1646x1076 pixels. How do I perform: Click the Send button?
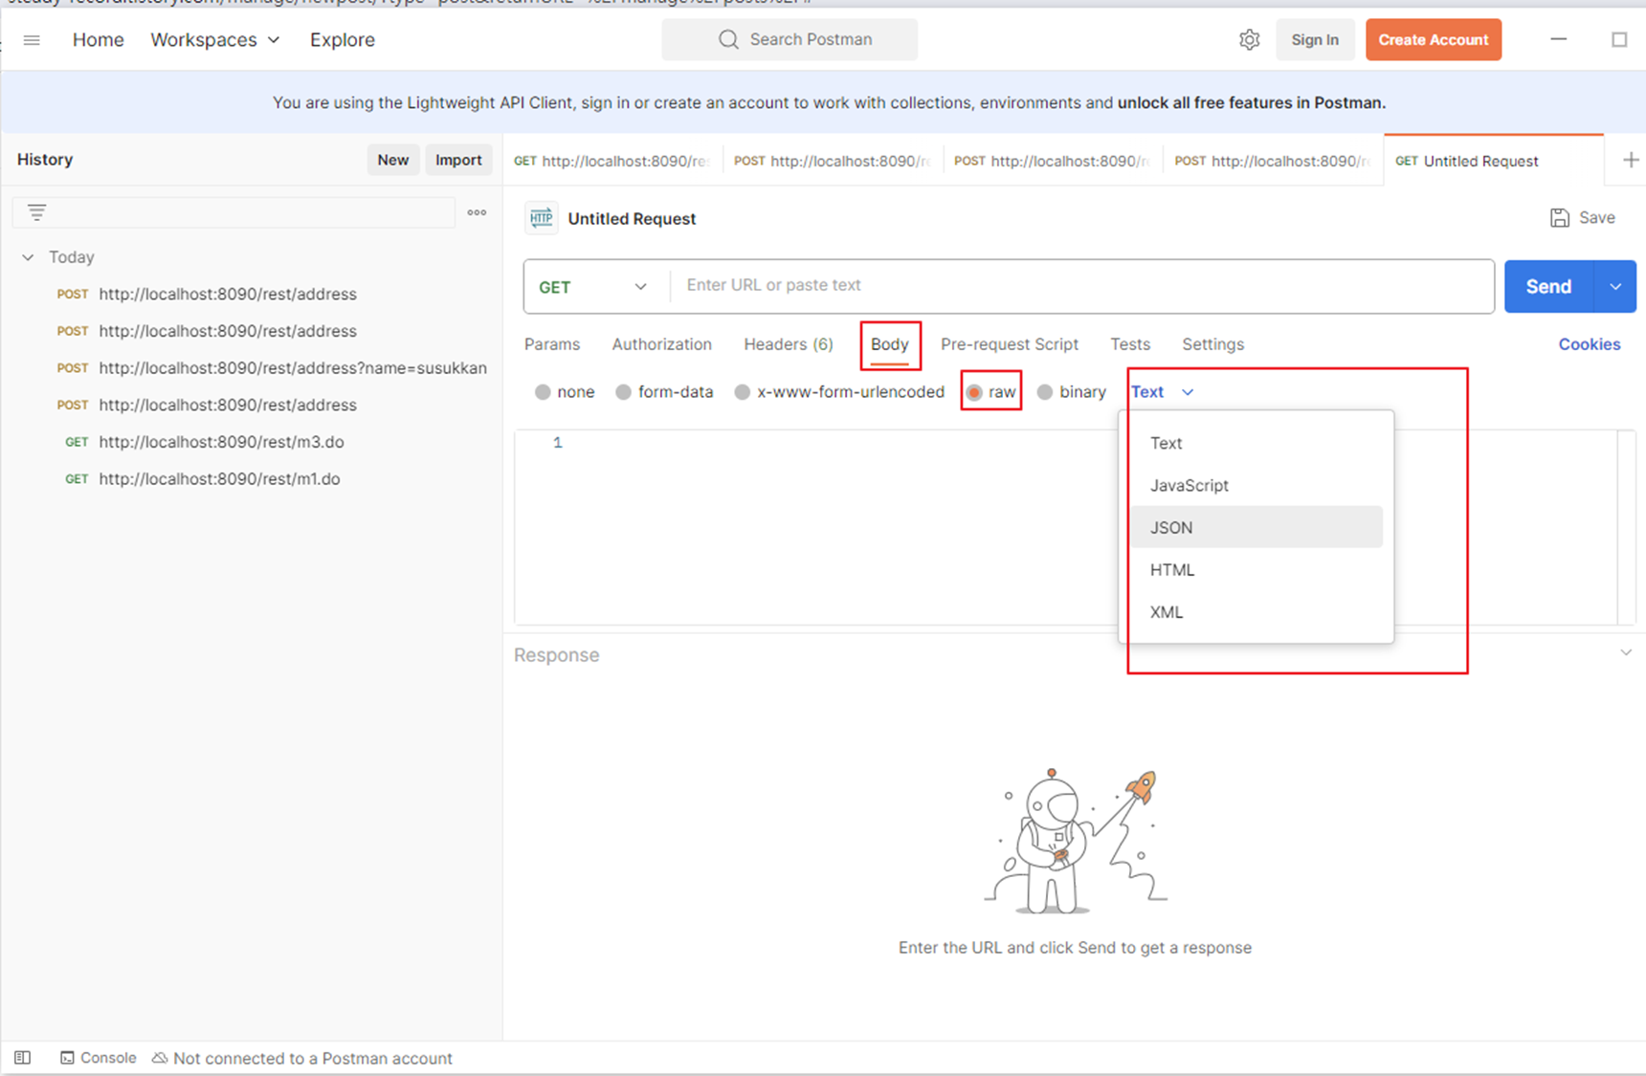tap(1548, 287)
